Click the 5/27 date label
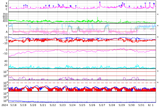This screenshot has height=107, width=160. (x=102, y=105)
